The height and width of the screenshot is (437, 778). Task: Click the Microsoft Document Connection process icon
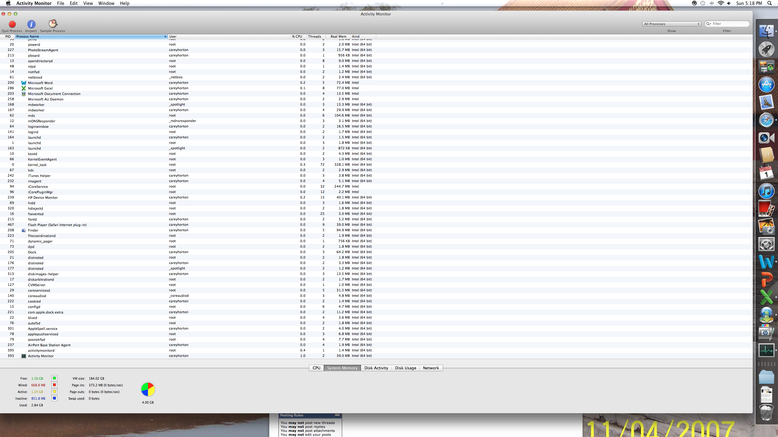tap(23, 94)
